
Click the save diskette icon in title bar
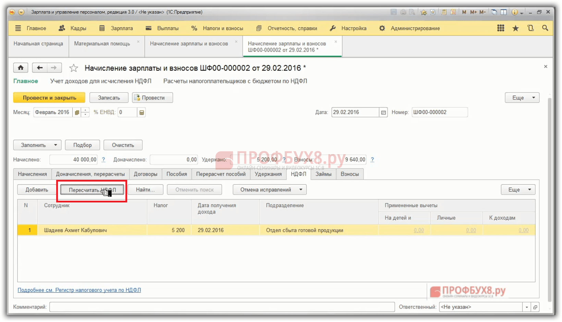pos(393,12)
